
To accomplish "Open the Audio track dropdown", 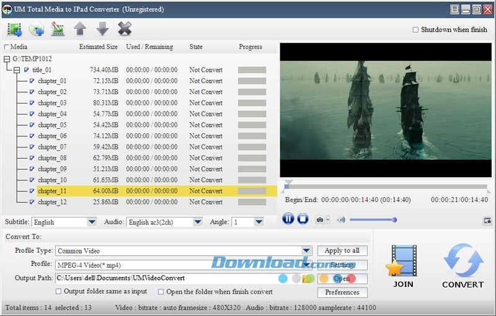I will (x=198, y=222).
